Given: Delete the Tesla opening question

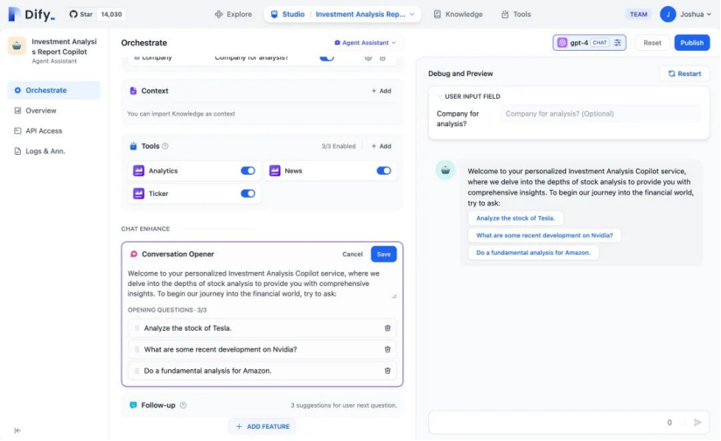Looking at the screenshot, I should click(x=388, y=328).
